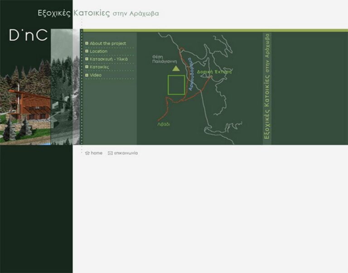
Task: Click the square bullet beside Location
Action: click(x=87, y=51)
